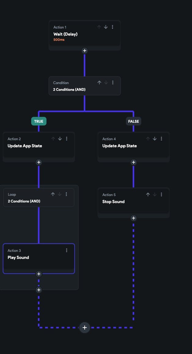Move Action 1 Wait (Delay) down

tap(106, 27)
